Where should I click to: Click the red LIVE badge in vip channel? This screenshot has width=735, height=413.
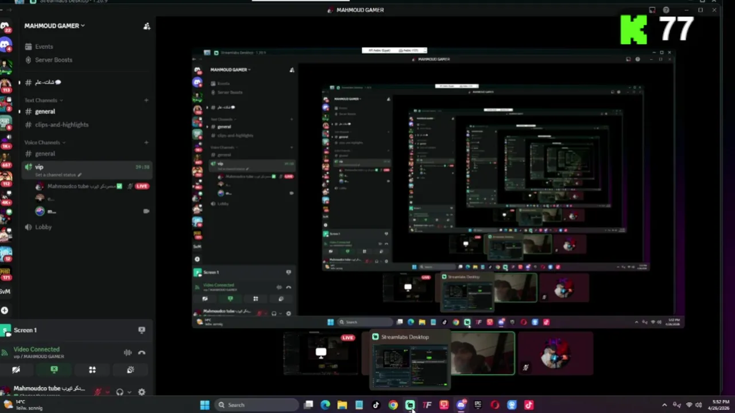coord(142,186)
